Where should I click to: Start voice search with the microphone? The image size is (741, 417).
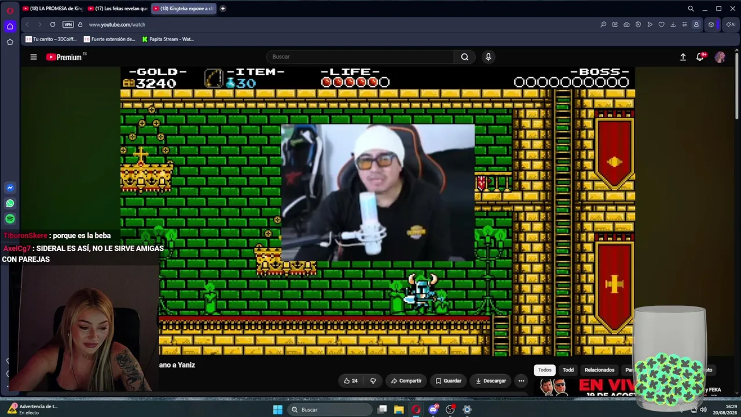point(488,57)
